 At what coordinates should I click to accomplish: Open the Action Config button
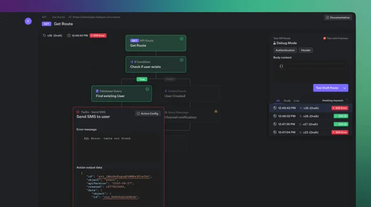(x=148, y=114)
